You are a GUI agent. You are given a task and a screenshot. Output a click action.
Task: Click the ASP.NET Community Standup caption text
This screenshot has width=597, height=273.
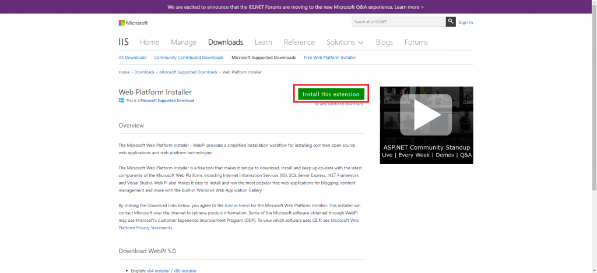click(x=426, y=147)
